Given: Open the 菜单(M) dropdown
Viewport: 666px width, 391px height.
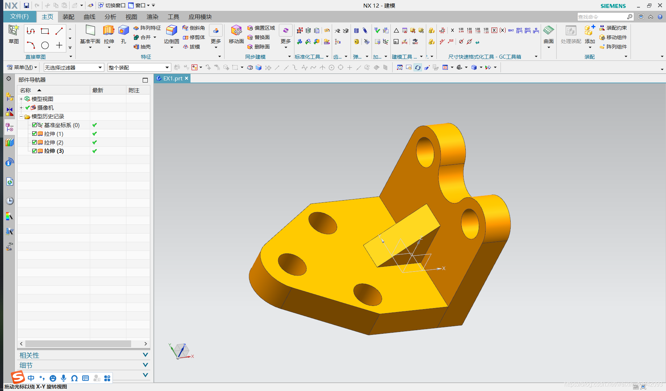Looking at the screenshot, I should click(x=22, y=67).
